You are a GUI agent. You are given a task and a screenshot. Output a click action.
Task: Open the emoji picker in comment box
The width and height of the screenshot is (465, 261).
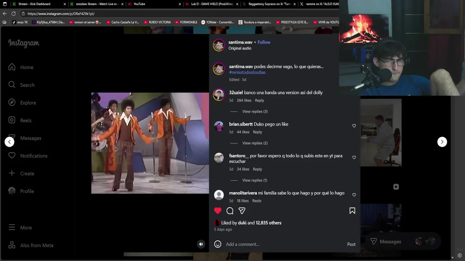tap(218, 244)
